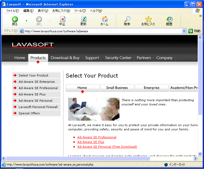Maximize the Internet Explorer window
Viewport: 204px width, 169px height.
tap(193, 4)
